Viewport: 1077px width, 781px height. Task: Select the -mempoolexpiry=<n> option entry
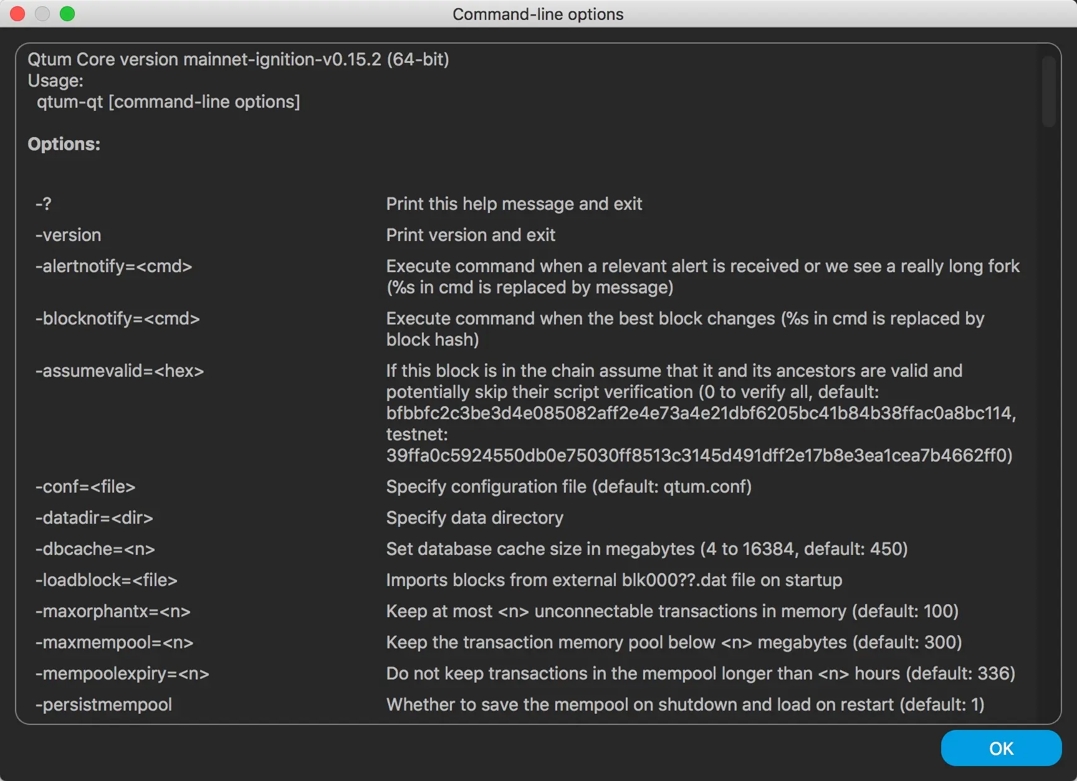tap(122, 673)
